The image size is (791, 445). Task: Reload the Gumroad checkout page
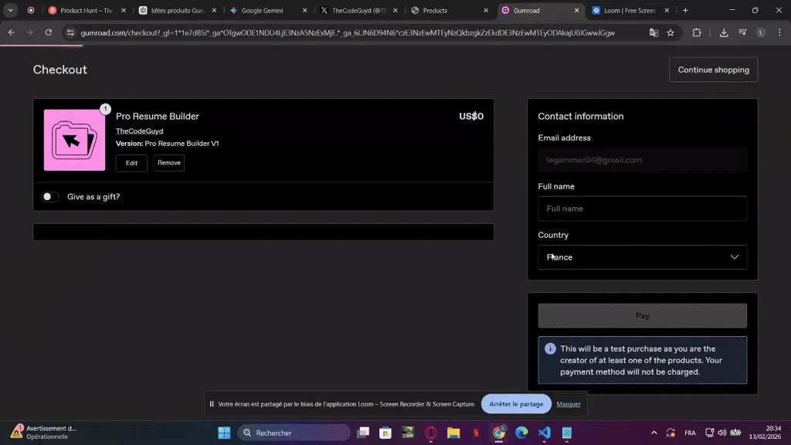click(x=49, y=32)
